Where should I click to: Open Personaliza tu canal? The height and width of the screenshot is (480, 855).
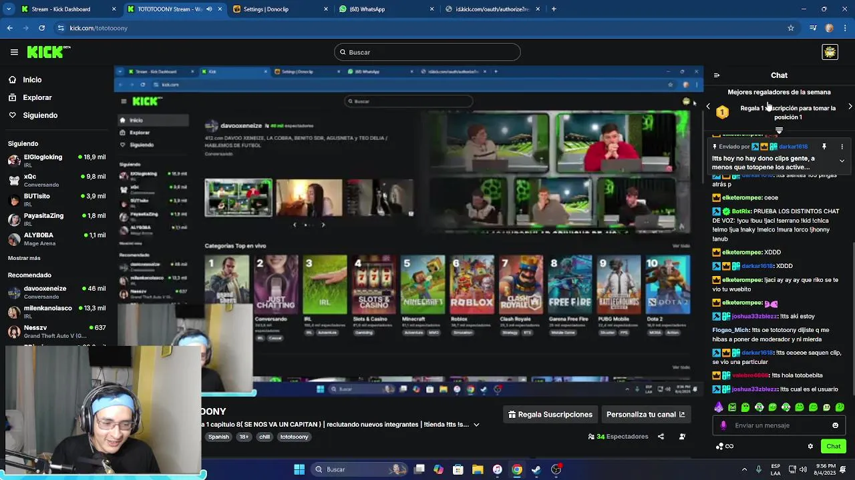point(645,415)
